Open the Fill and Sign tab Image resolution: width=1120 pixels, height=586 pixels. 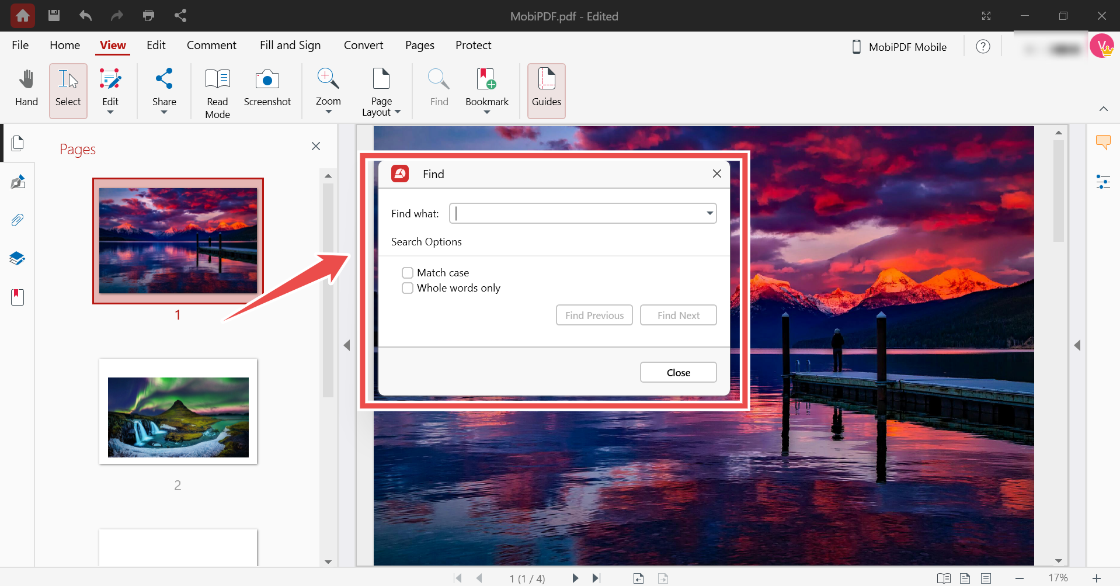290,45
